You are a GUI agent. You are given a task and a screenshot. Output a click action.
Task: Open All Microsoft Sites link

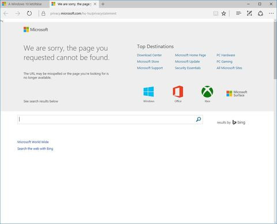click(229, 68)
